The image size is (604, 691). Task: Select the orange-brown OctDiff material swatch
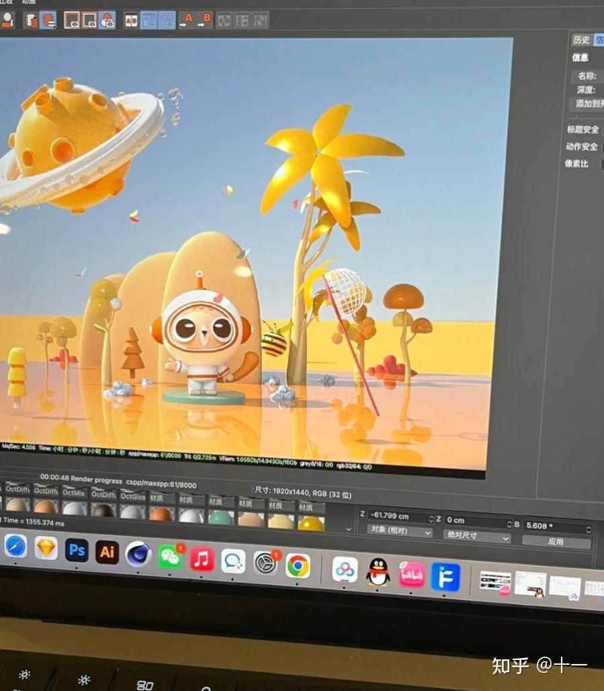(x=46, y=506)
